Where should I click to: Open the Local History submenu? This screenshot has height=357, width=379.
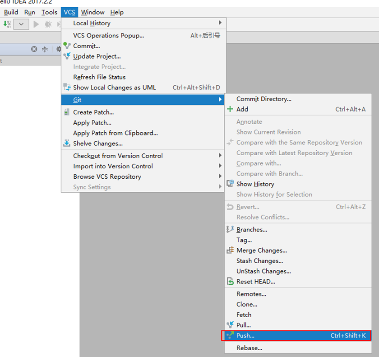point(143,23)
